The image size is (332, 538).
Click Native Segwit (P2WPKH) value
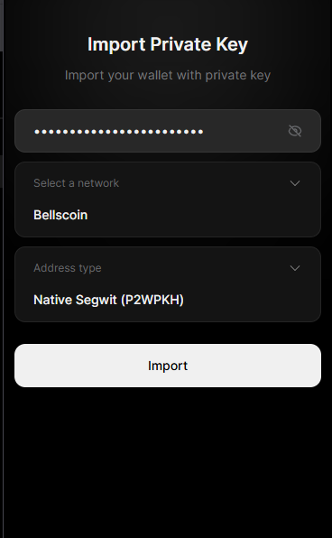tap(108, 300)
